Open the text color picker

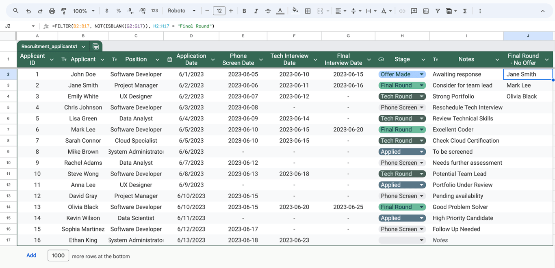tap(280, 11)
